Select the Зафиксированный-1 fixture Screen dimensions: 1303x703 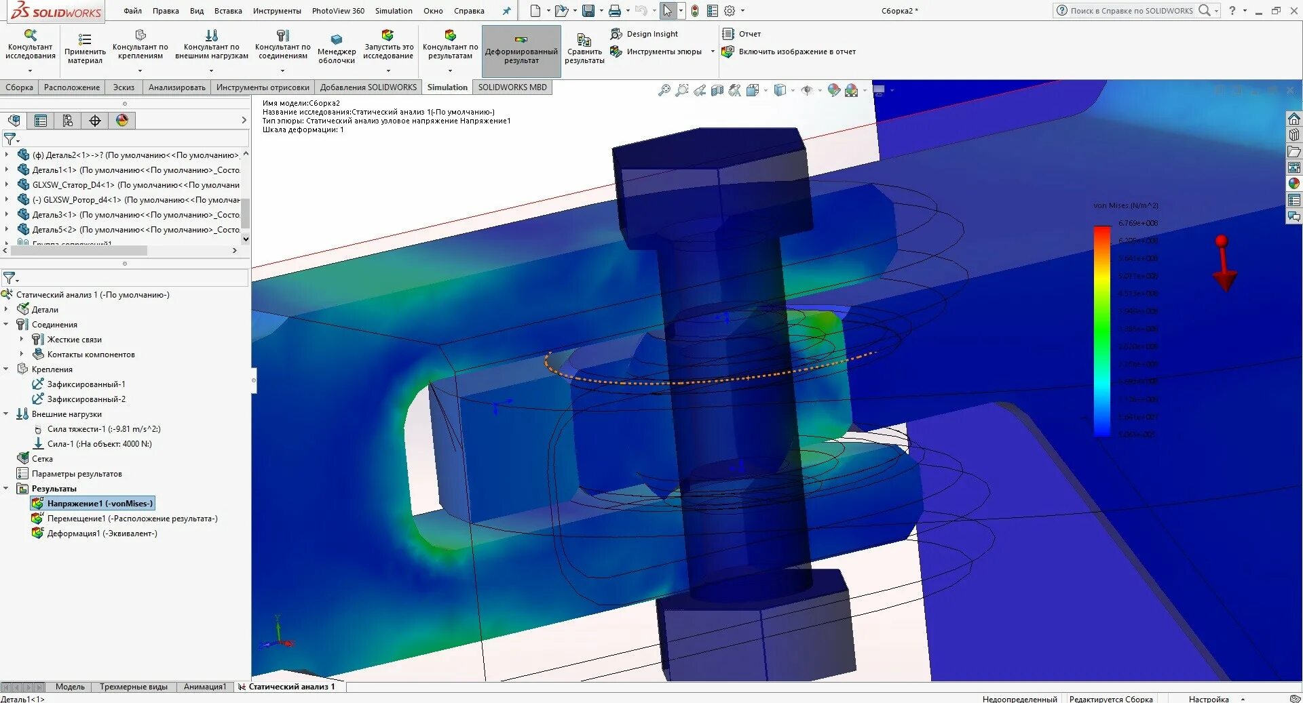pos(79,384)
